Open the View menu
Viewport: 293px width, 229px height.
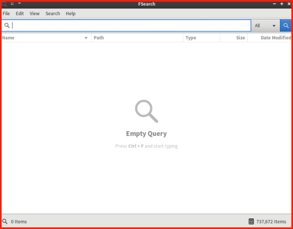[35, 13]
